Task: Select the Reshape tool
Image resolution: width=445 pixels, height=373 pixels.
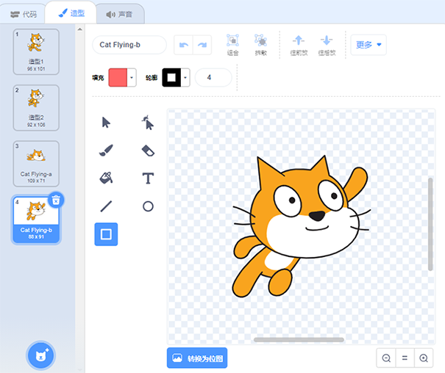Action: (x=148, y=123)
